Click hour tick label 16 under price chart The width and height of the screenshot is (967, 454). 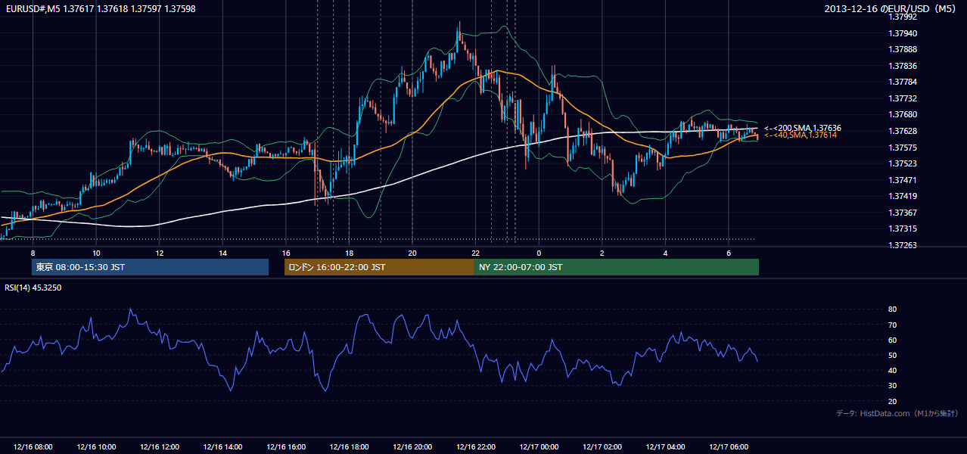tap(285, 253)
